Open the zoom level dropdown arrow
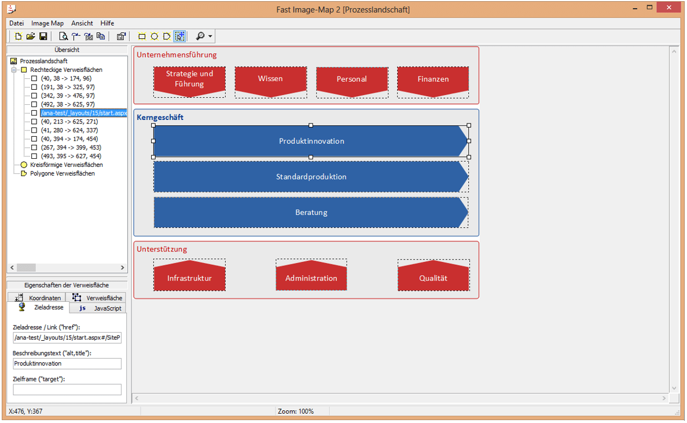The image size is (687, 423). (x=210, y=36)
